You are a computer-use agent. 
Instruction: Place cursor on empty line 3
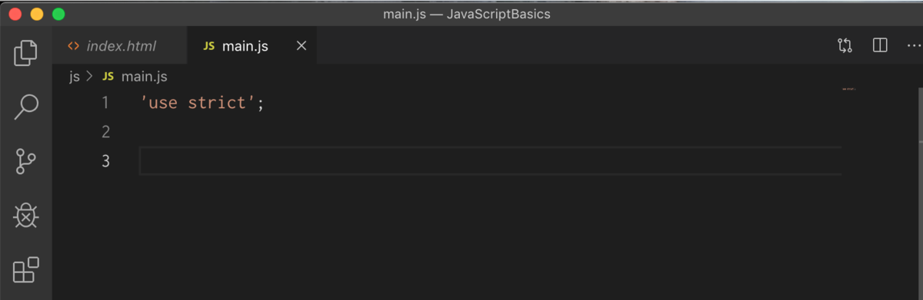pos(490,161)
